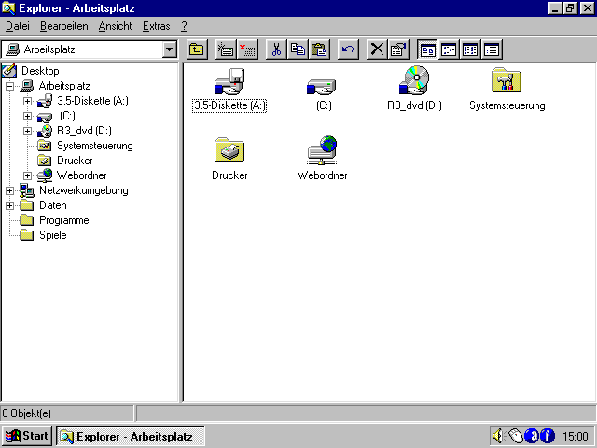This screenshot has height=448, width=597.
Task: Click the Up One Level toolbar button
Action: pyautogui.click(x=197, y=49)
